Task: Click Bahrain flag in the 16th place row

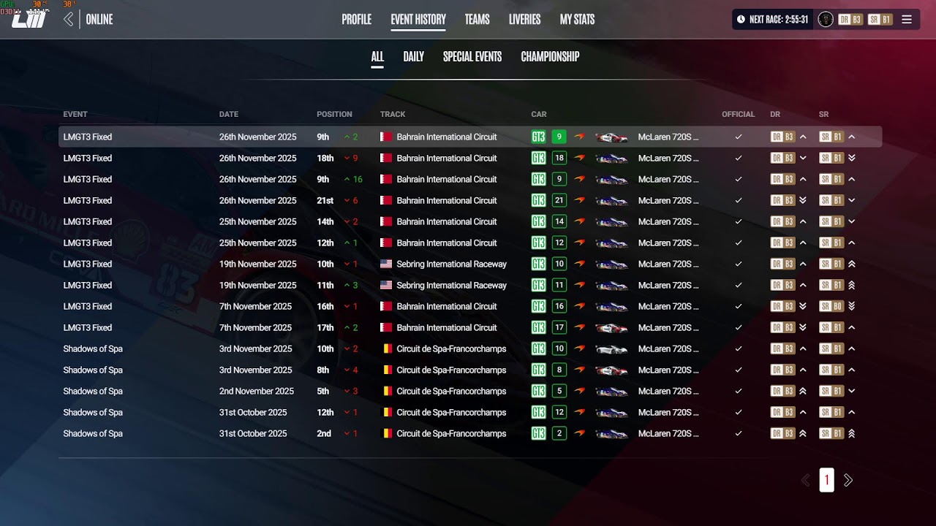Action: click(x=386, y=306)
